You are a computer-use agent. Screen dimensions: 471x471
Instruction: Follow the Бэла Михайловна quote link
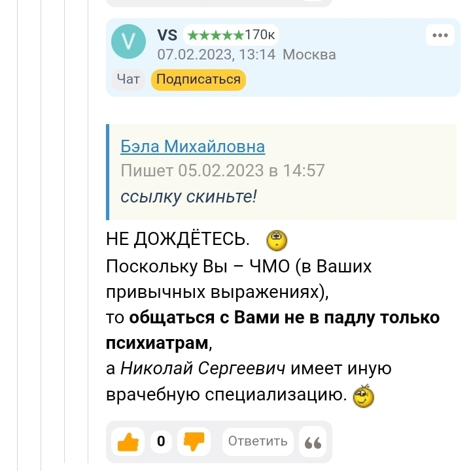point(192,146)
